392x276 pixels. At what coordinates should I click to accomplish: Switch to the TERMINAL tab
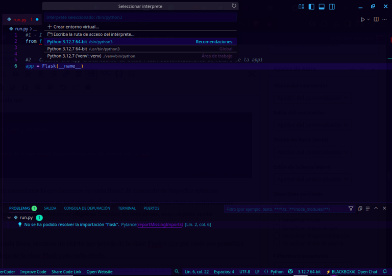click(127, 208)
